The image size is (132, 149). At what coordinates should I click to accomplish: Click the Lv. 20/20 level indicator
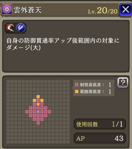[103, 11]
